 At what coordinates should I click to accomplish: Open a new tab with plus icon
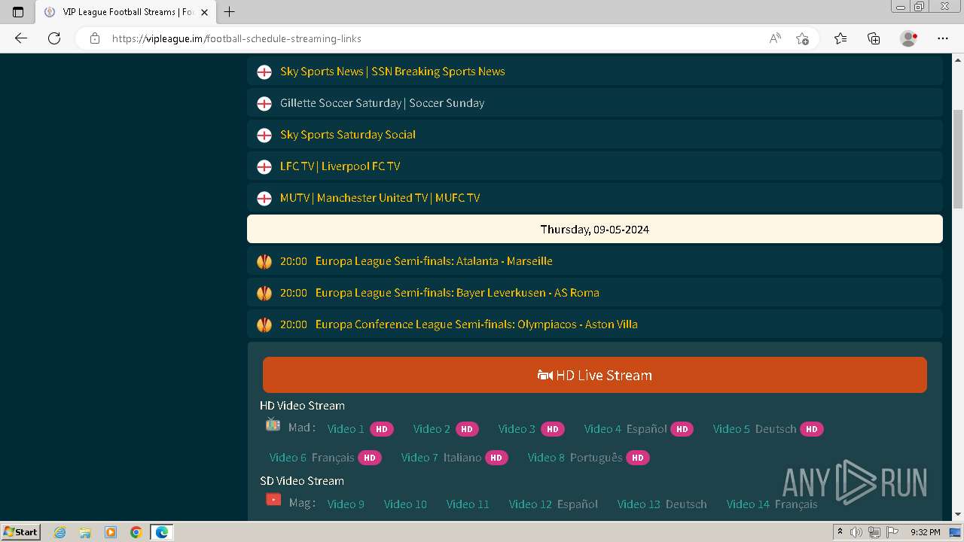pos(230,12)
